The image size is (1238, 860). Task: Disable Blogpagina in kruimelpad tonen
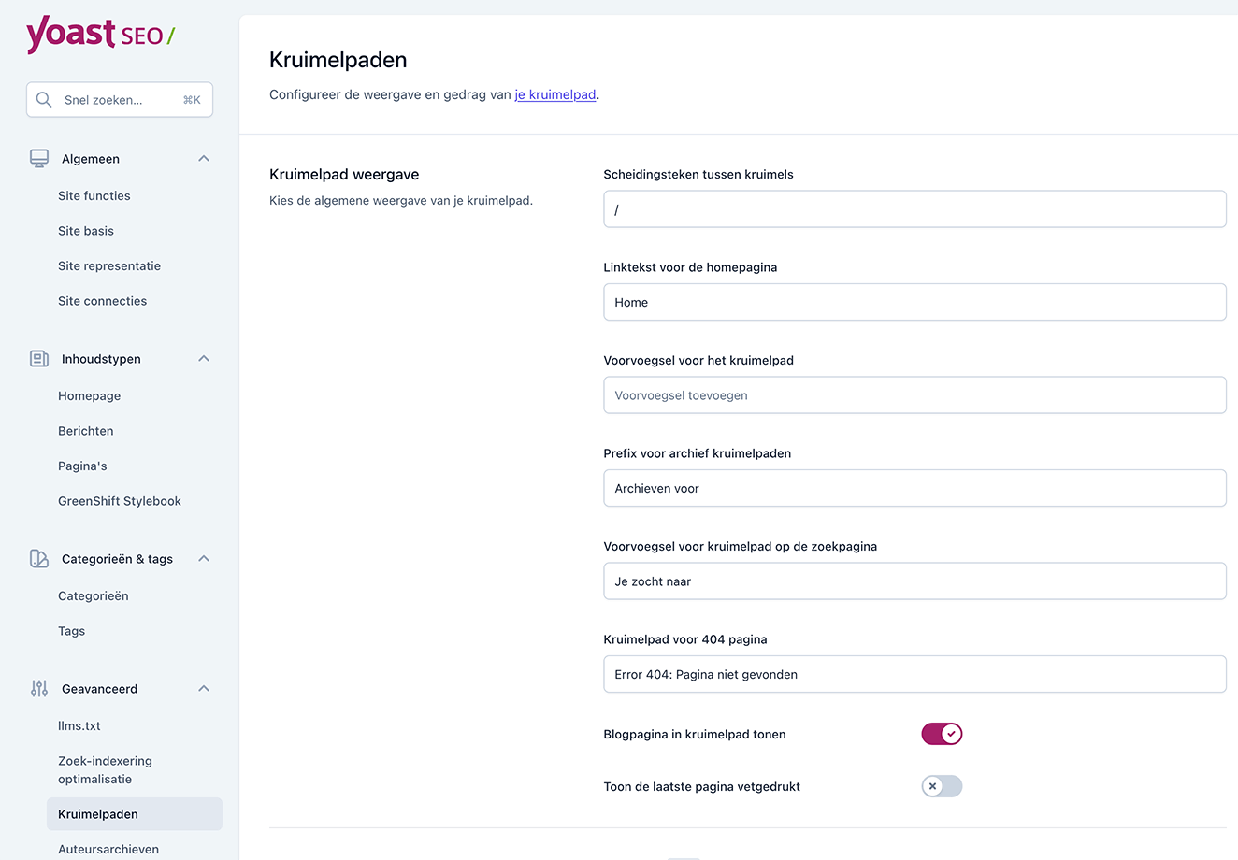942,734
